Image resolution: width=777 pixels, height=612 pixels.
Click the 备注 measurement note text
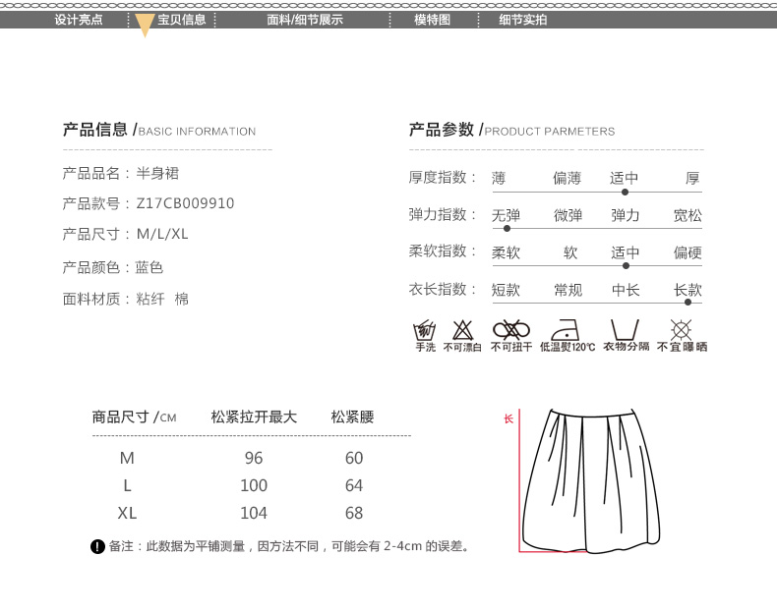point(289,547)
